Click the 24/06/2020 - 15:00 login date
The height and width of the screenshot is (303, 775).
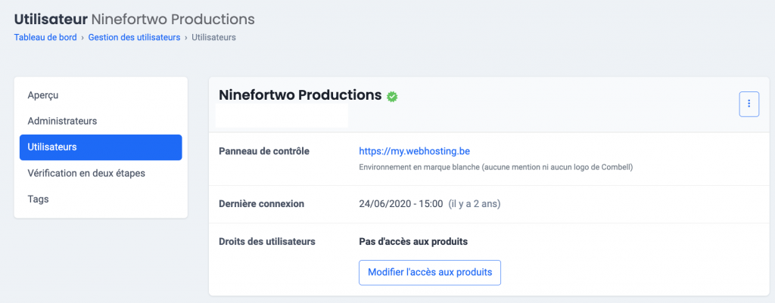[x=400, y=204]
